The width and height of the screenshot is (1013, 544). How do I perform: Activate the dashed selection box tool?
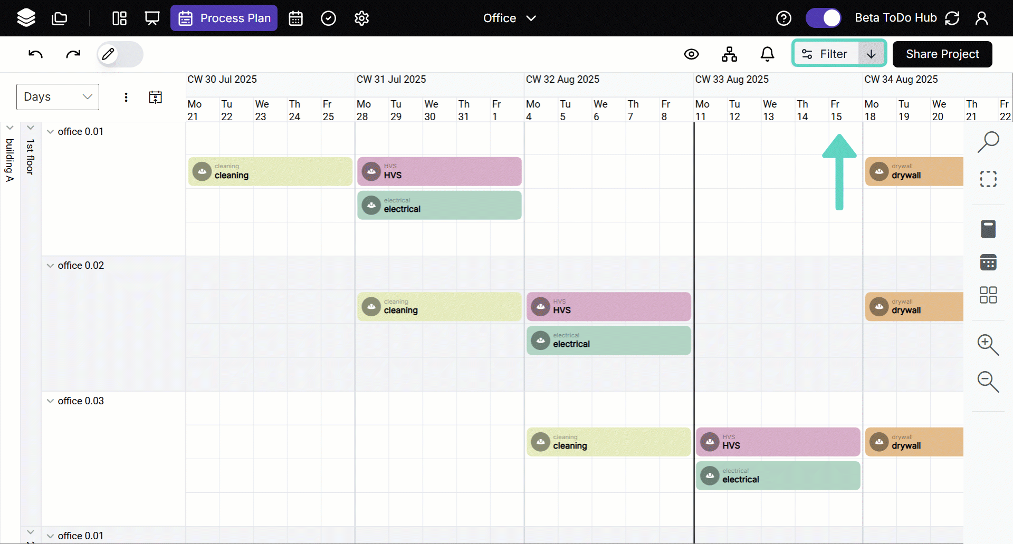[x=988, y=179]
